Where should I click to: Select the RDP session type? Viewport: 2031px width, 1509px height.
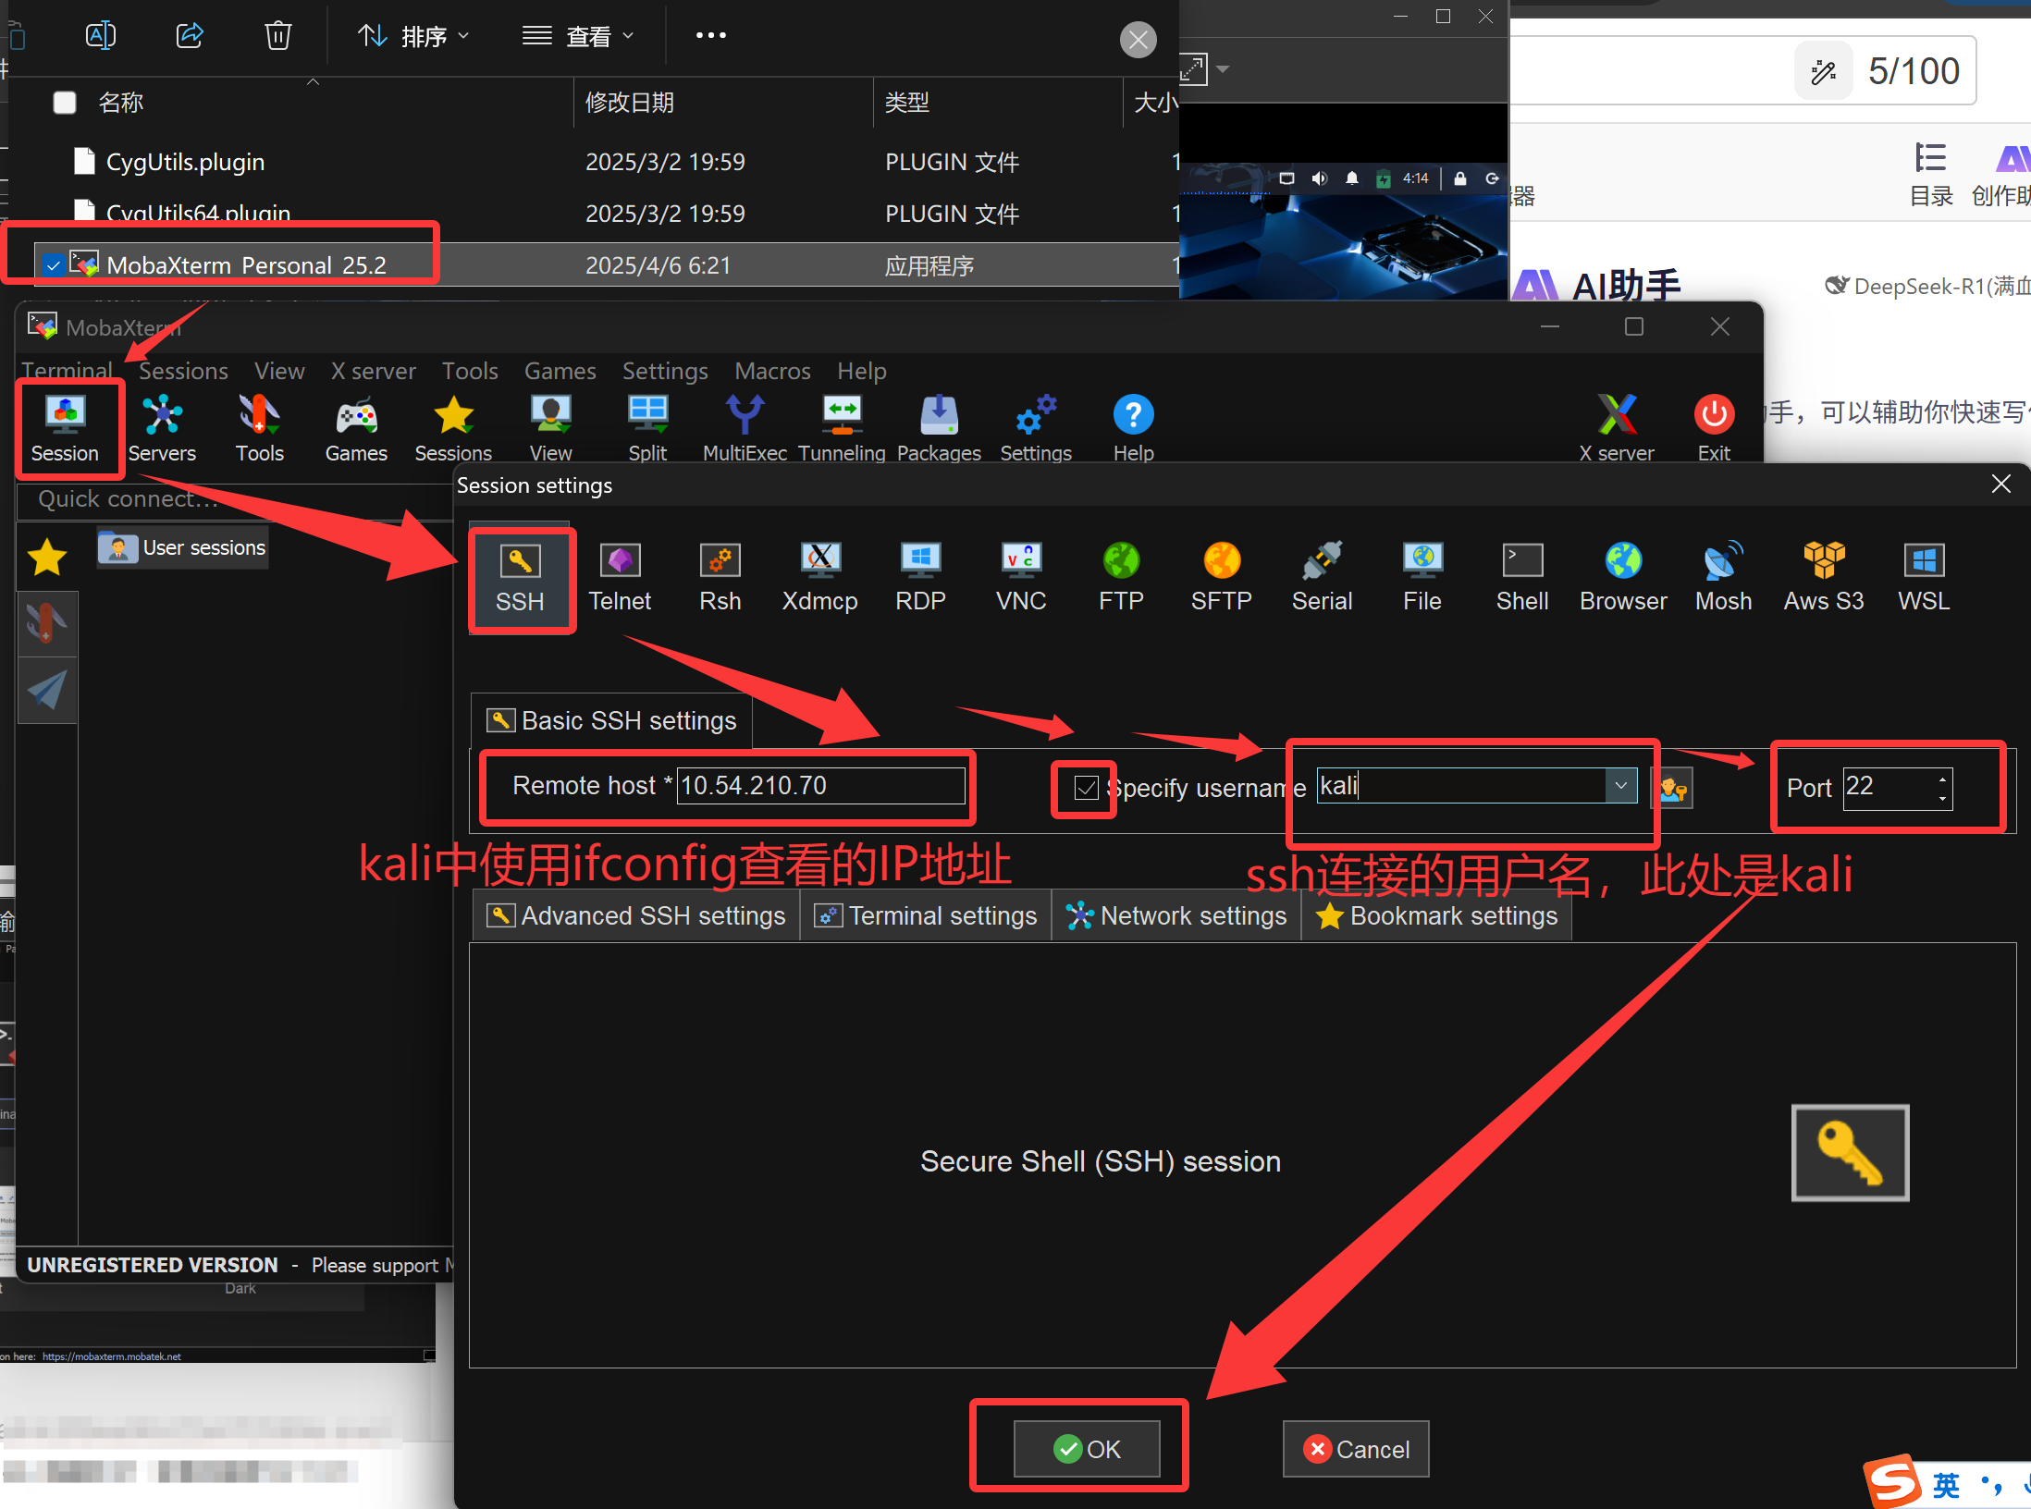920,579
